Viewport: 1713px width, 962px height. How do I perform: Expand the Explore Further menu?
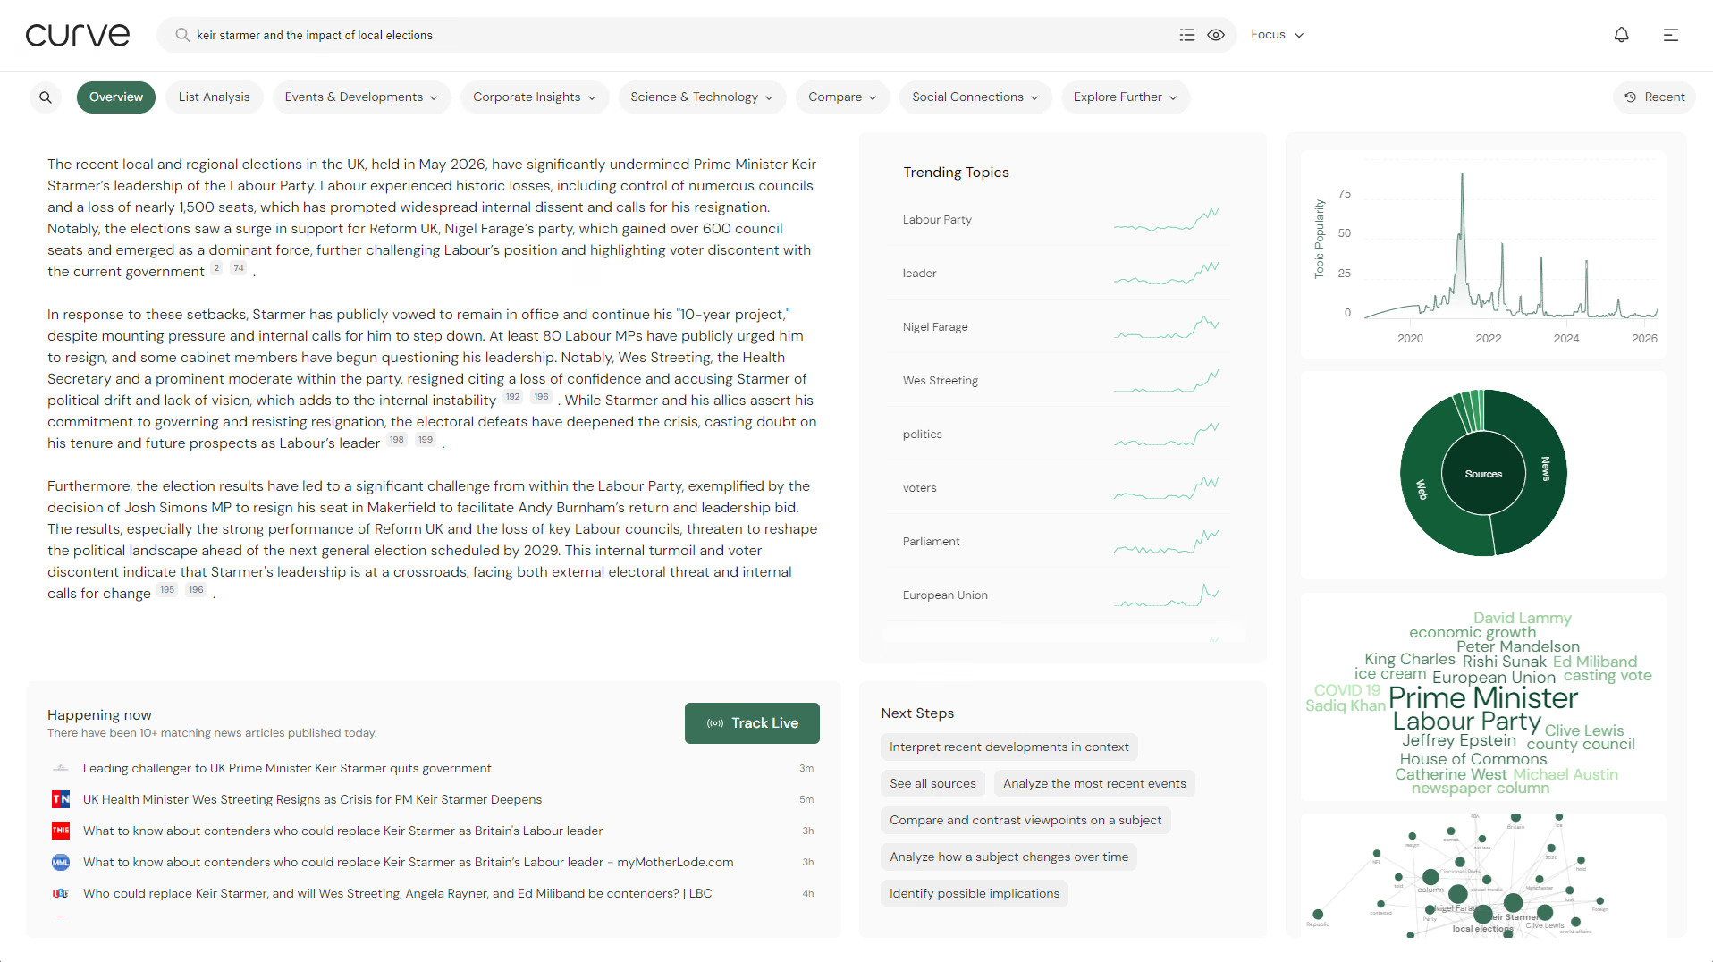(x=1125, y=97)
